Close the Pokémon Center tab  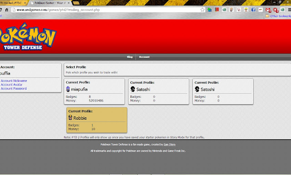[x=69, y=3]
